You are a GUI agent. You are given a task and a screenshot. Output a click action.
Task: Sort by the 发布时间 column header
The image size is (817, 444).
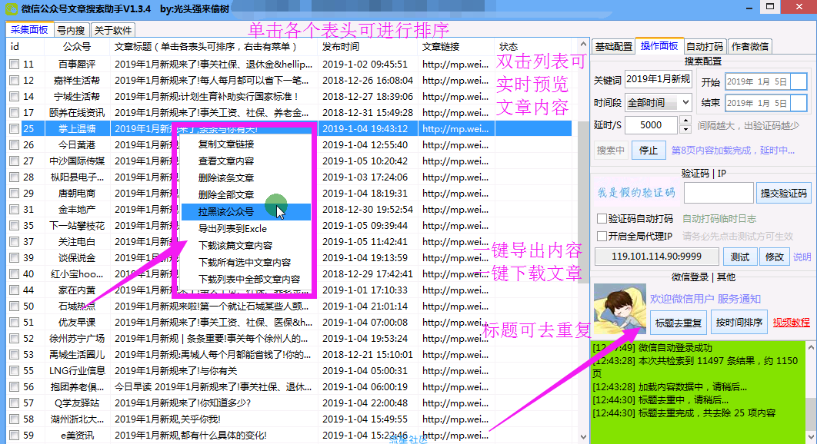pyautogui.click(x=368, y=47)
